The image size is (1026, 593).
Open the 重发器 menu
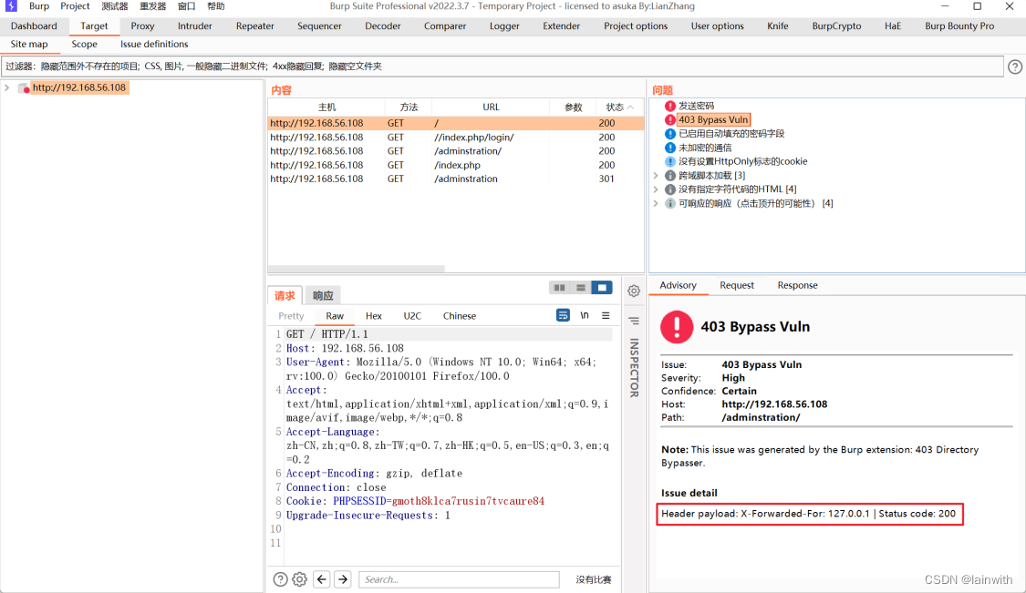pyautogui.click(x=152, y=6)
